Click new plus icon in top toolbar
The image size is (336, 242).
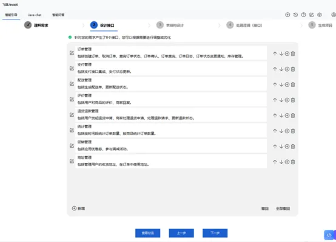287,15
